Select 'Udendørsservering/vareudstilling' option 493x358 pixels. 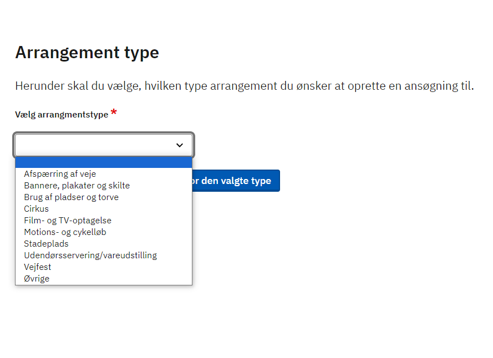90,255
